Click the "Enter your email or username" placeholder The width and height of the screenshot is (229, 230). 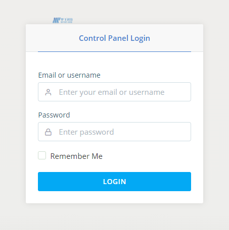[x=112, y=92]
